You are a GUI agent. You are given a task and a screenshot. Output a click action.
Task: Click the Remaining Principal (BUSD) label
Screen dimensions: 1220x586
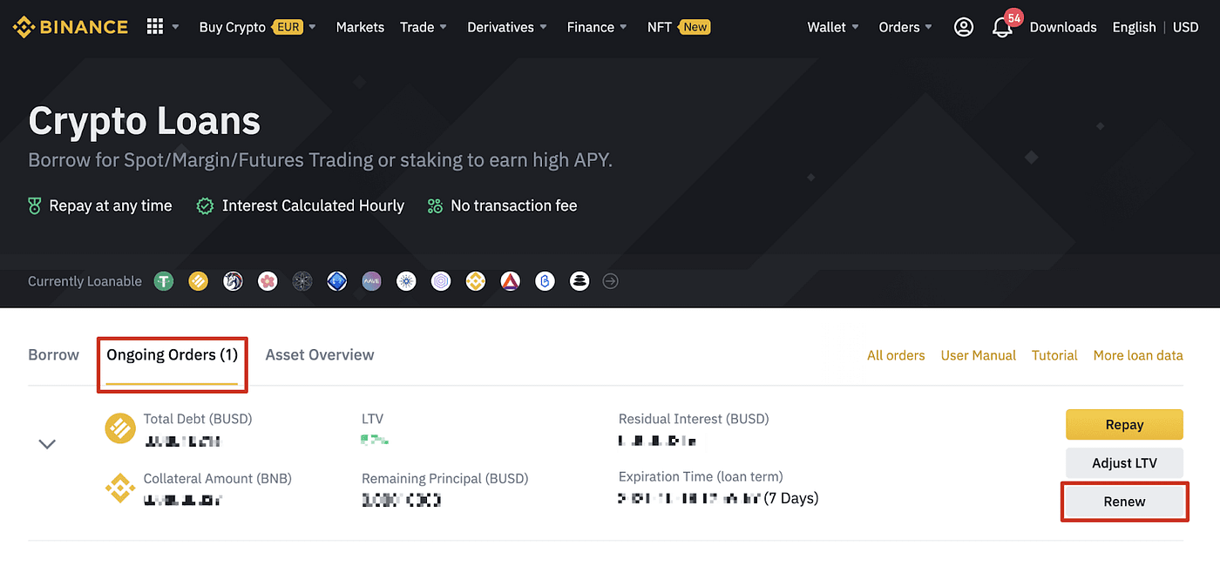point(445,478)
